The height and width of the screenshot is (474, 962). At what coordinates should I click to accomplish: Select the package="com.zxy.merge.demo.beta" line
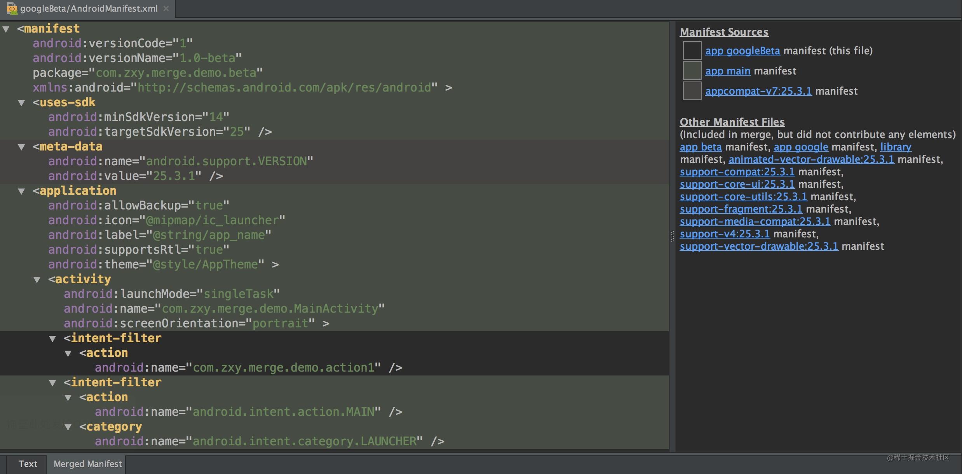(148, 73)
